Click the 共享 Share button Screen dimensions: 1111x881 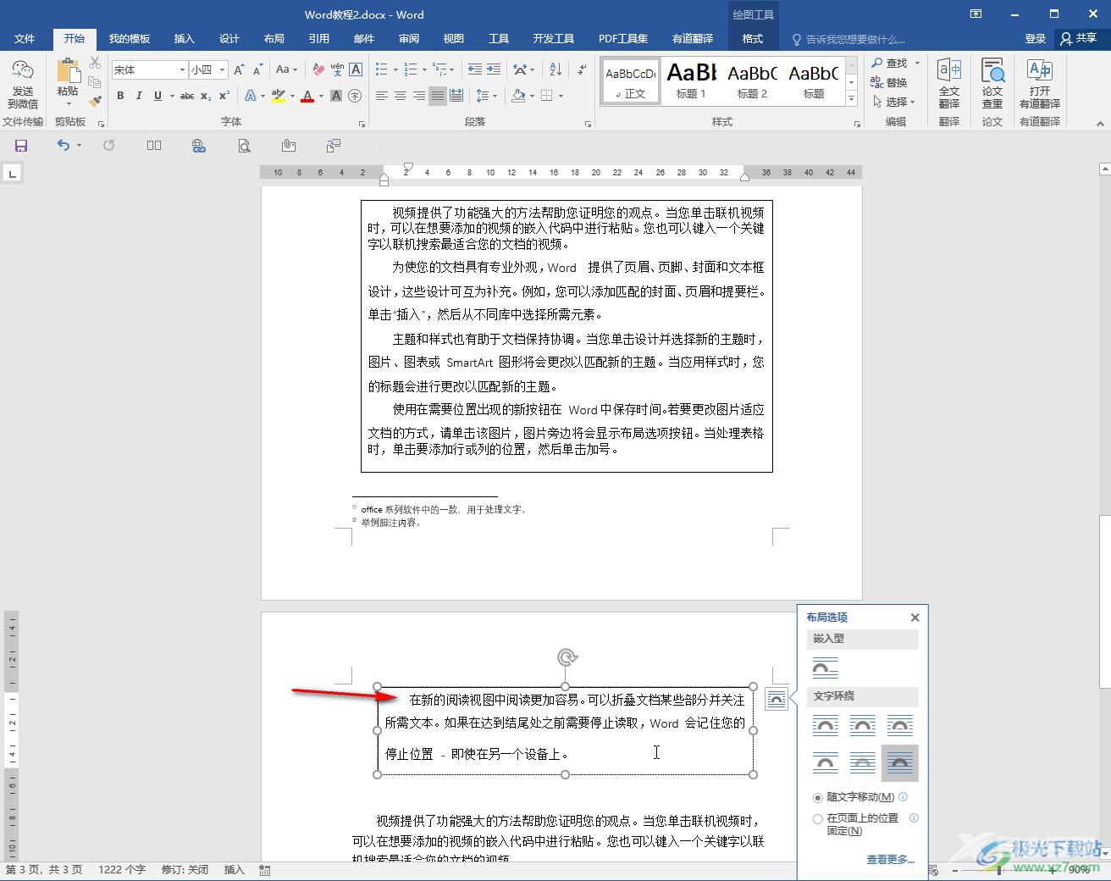[1079, 38]
